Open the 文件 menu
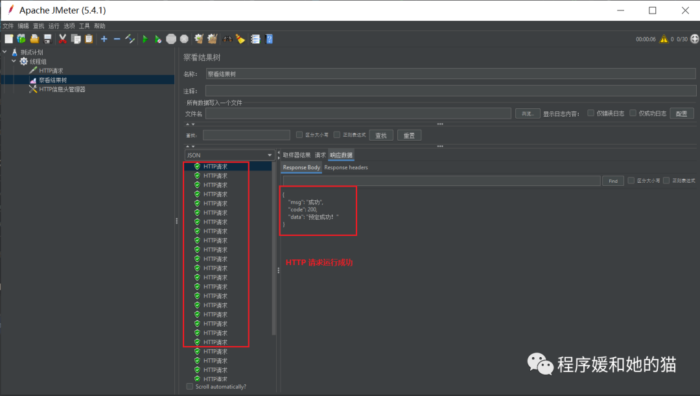 pos(8,26)
